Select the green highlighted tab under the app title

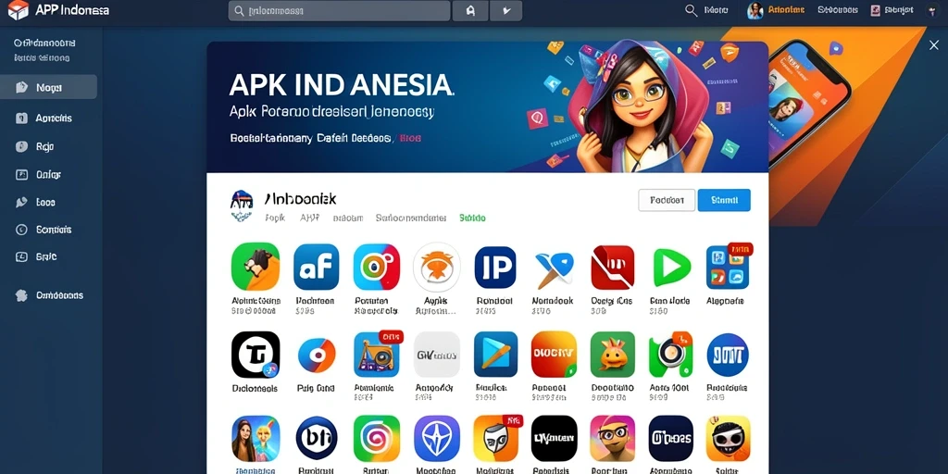point(472,218)
